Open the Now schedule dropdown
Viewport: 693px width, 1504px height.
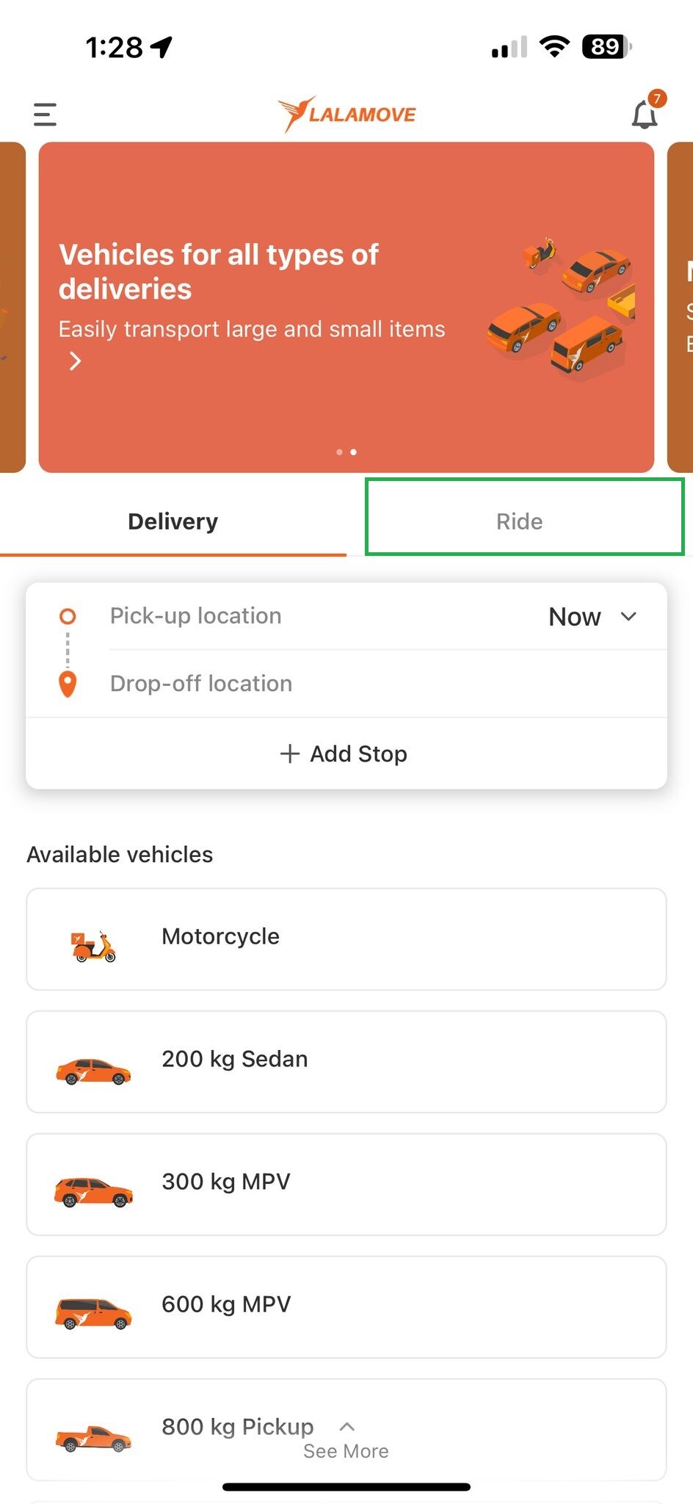tap(592, 617)
